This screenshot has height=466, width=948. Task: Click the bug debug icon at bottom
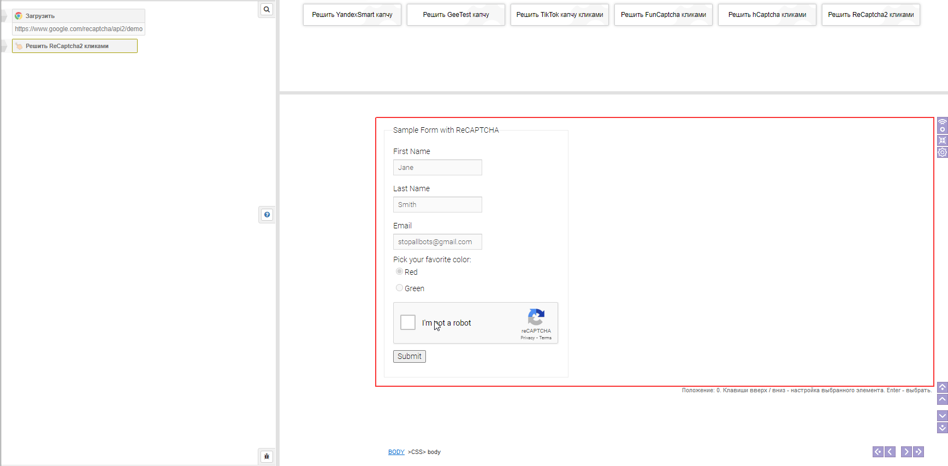pyautogui.click(x=266, y=456)
